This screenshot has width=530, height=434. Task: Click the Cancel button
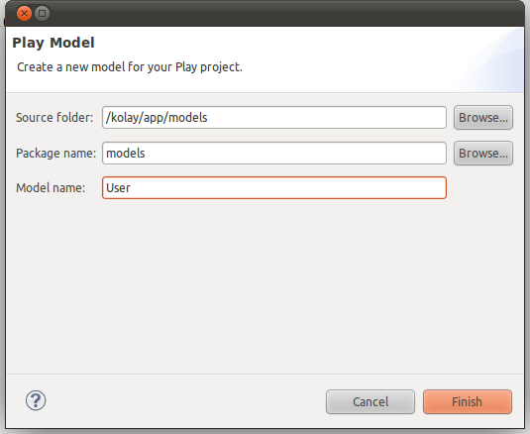[x=371, y=401]
